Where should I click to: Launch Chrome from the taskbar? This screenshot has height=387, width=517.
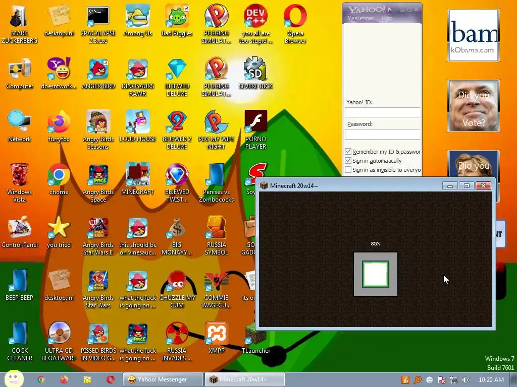tap(41, 379)
